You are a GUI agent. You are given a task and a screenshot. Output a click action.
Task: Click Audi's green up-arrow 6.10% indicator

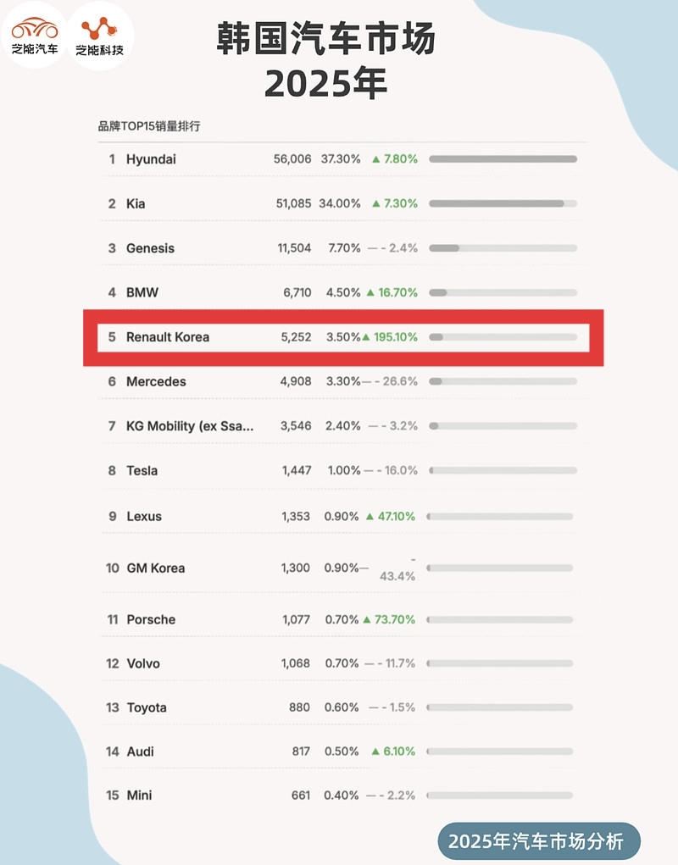pyautogui.click(x=393, y=751)
